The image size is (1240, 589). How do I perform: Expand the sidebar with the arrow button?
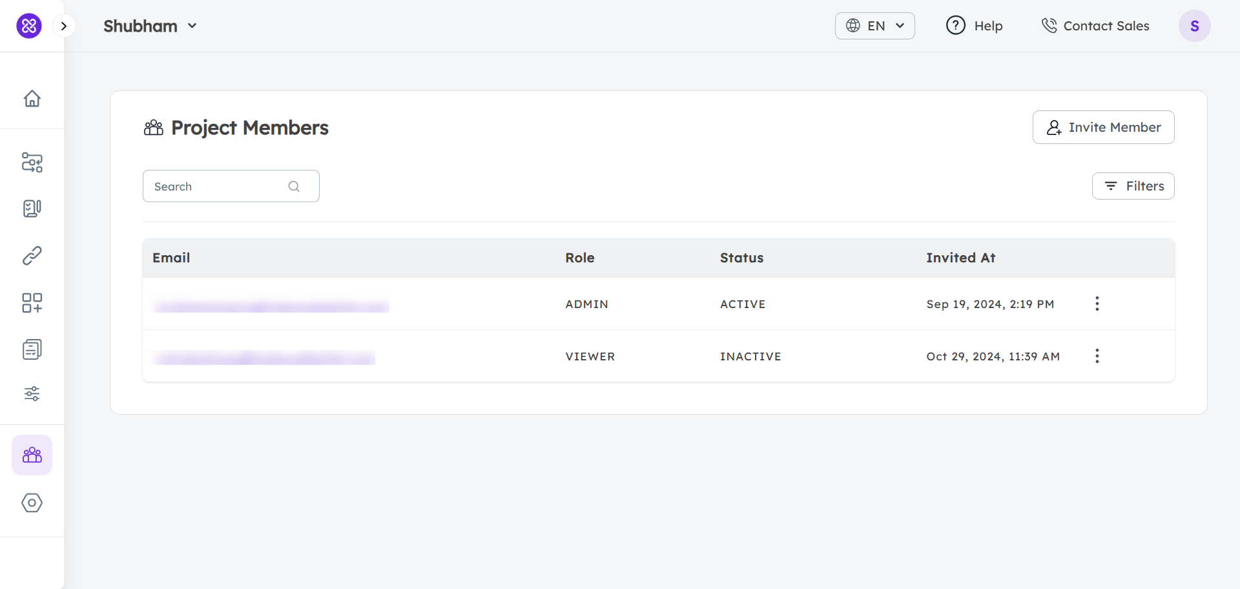[x=63, y=26]
